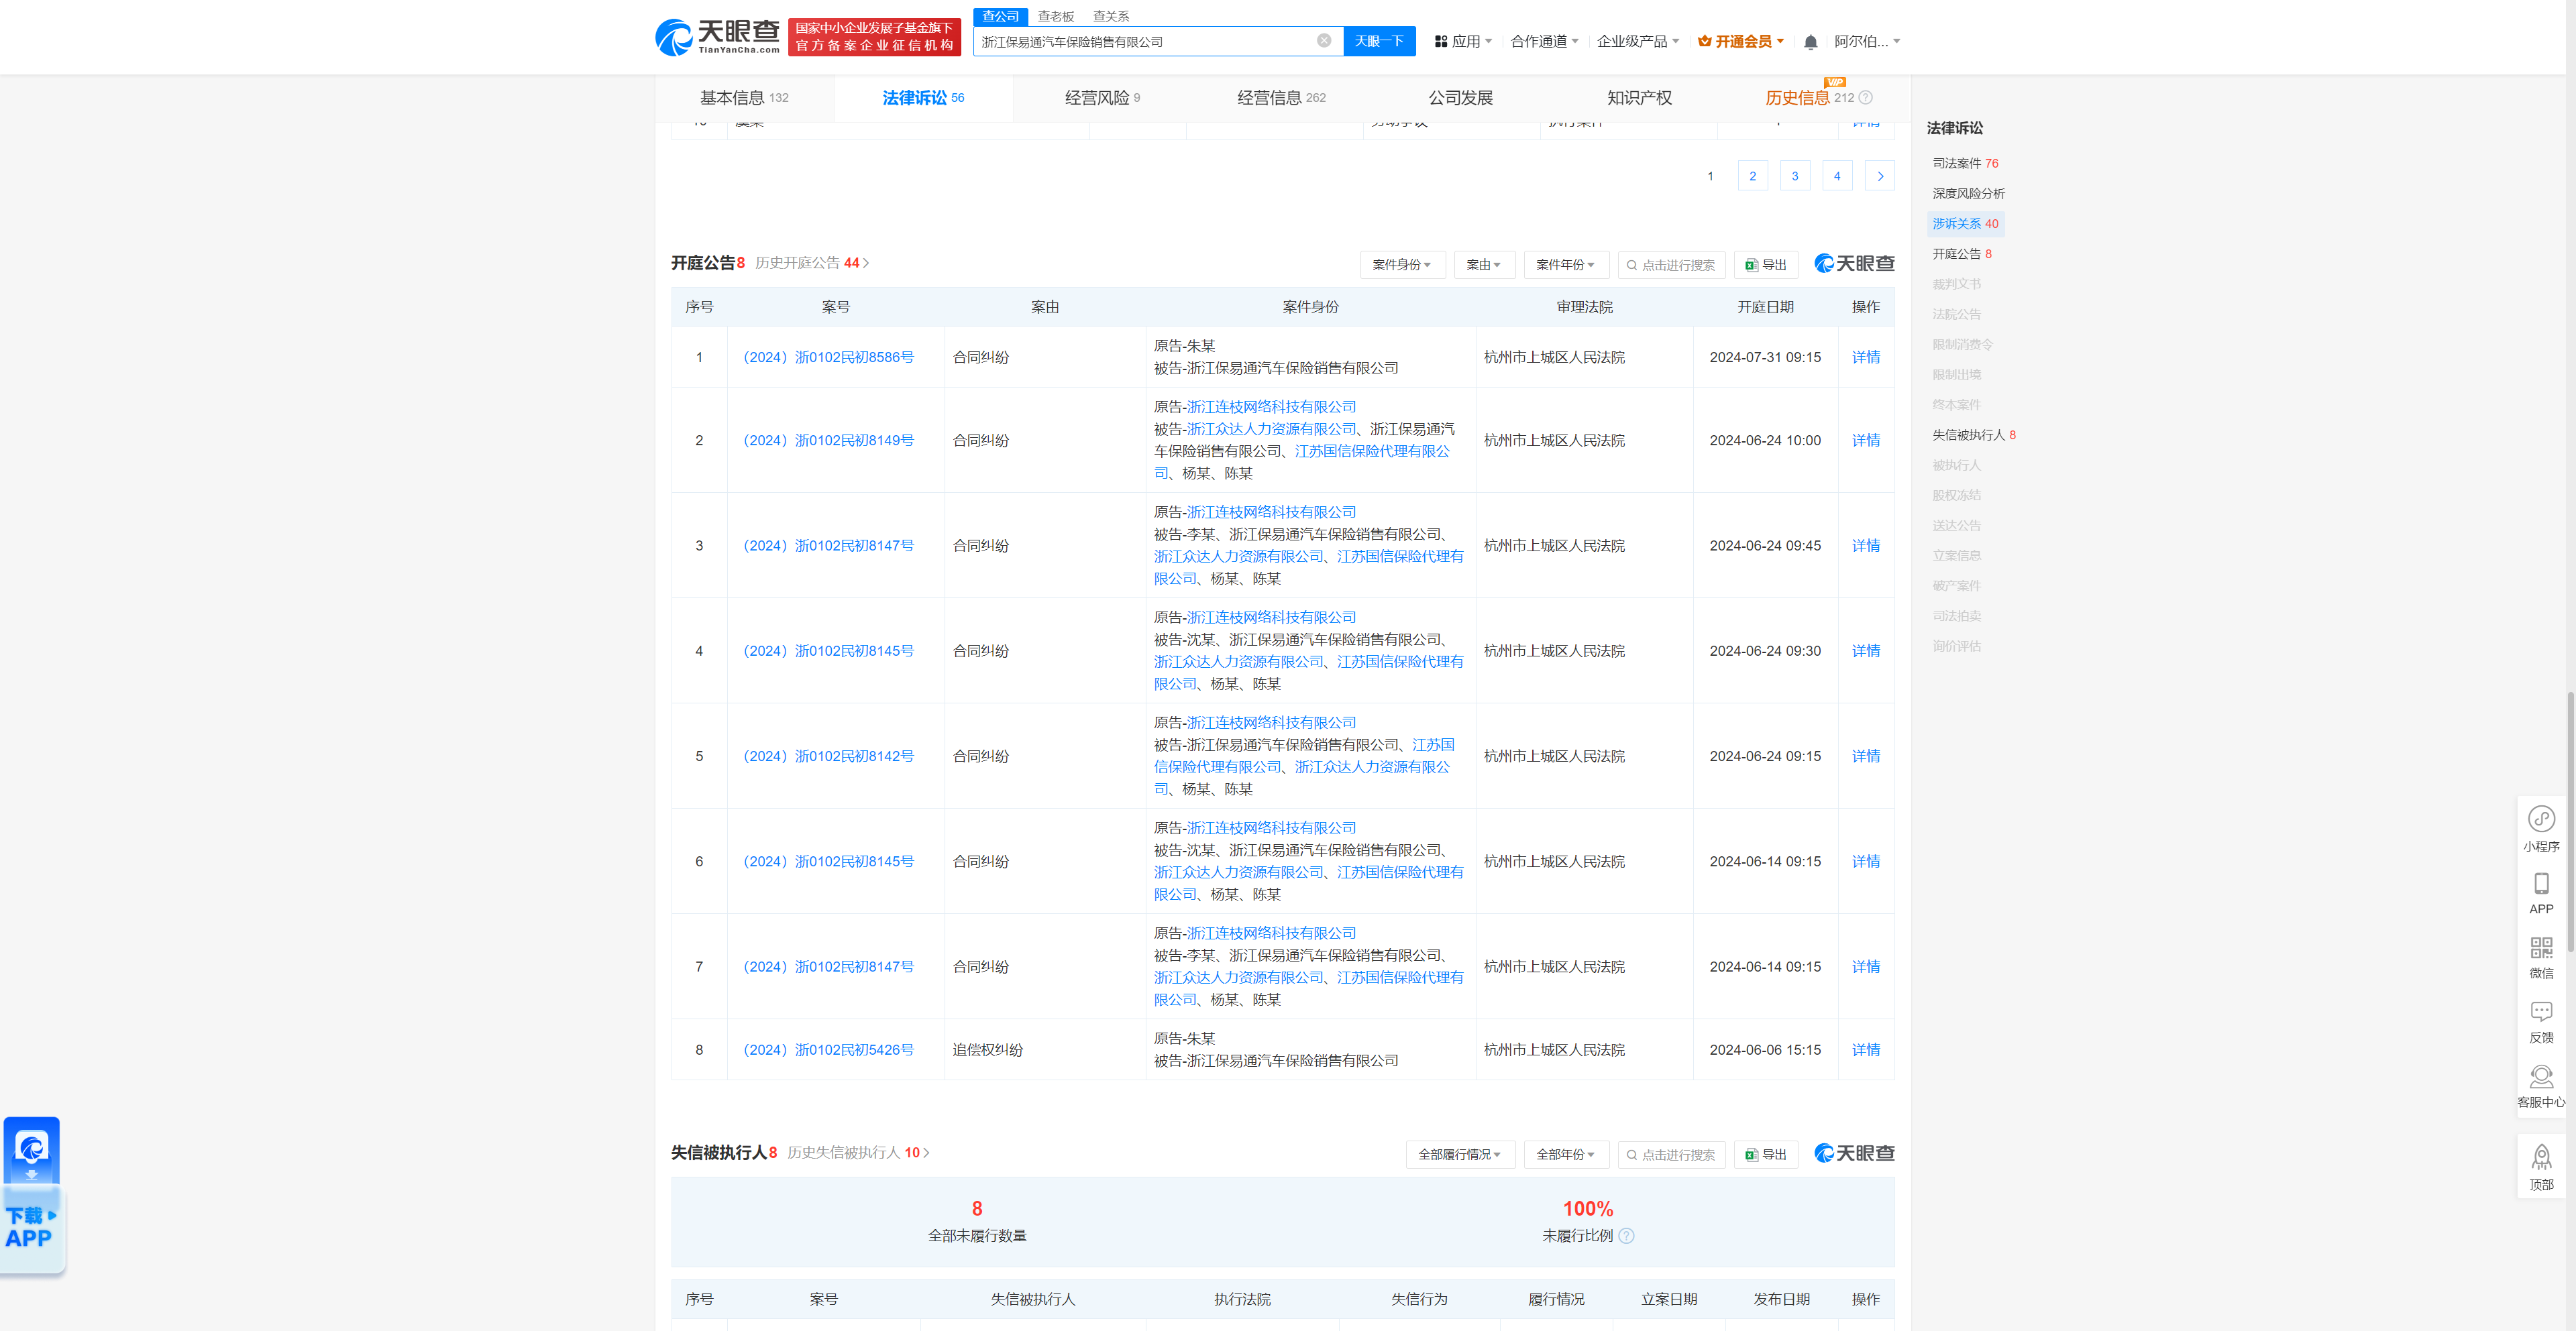
Task: Go to page 3
Action: [x=1795, y=176]
